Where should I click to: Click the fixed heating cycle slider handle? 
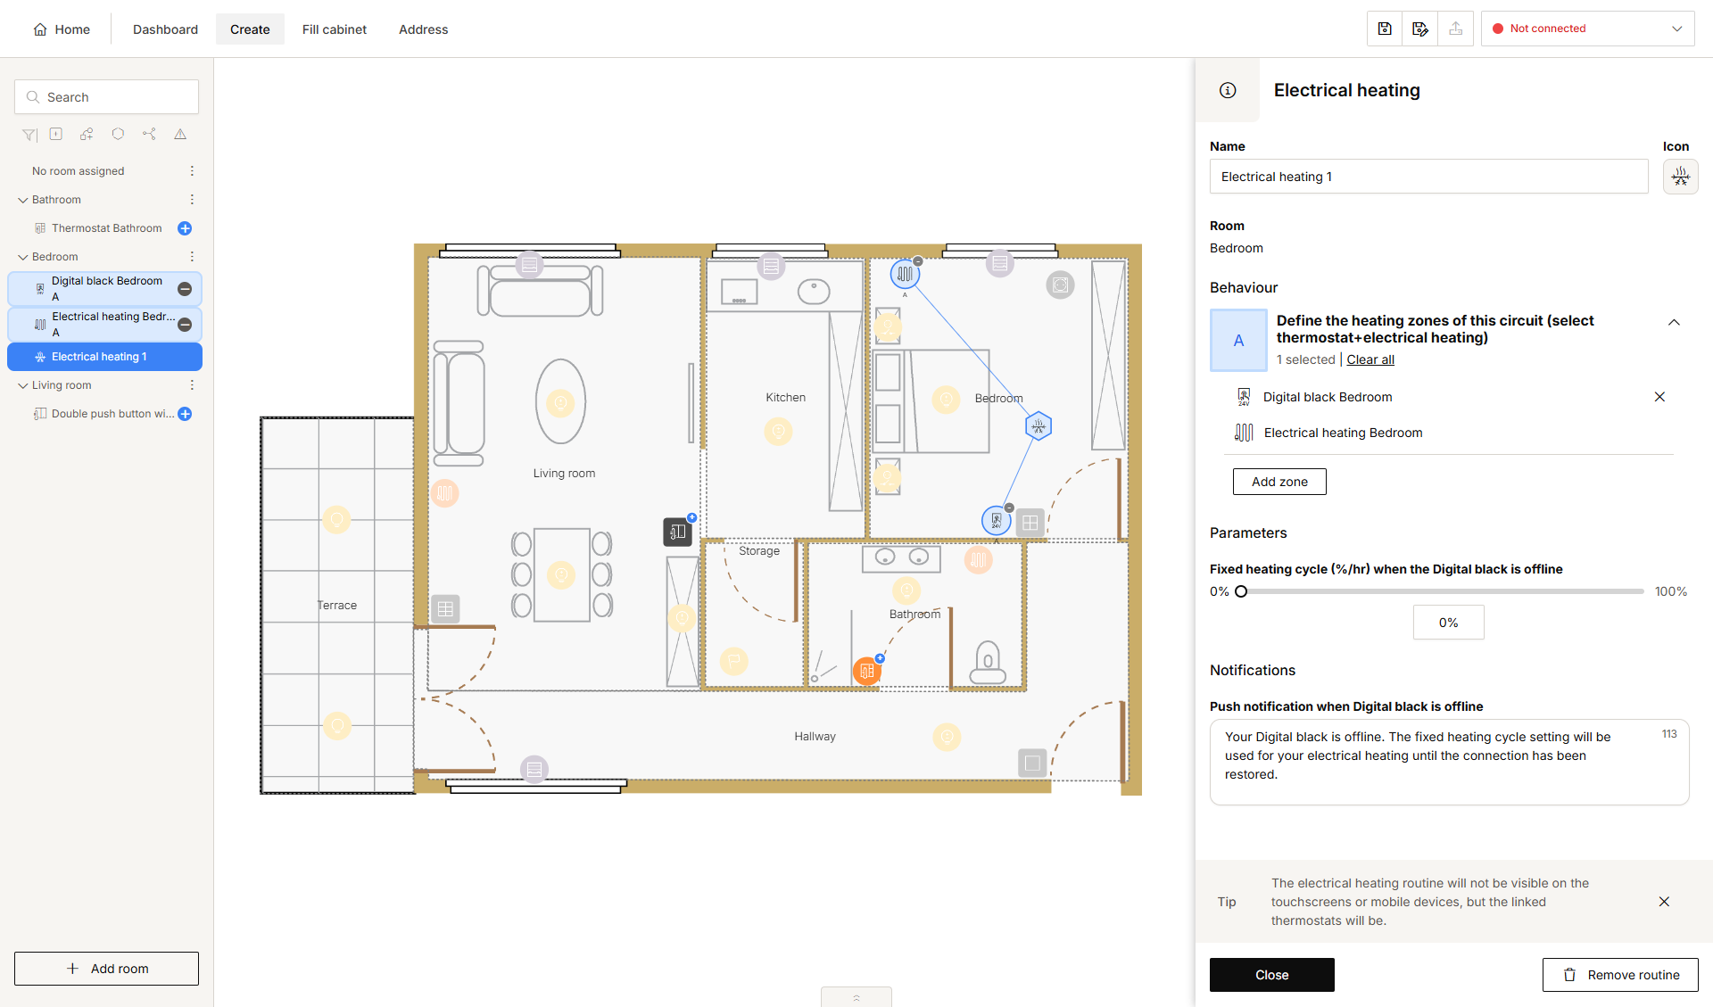coord(1241,591)
